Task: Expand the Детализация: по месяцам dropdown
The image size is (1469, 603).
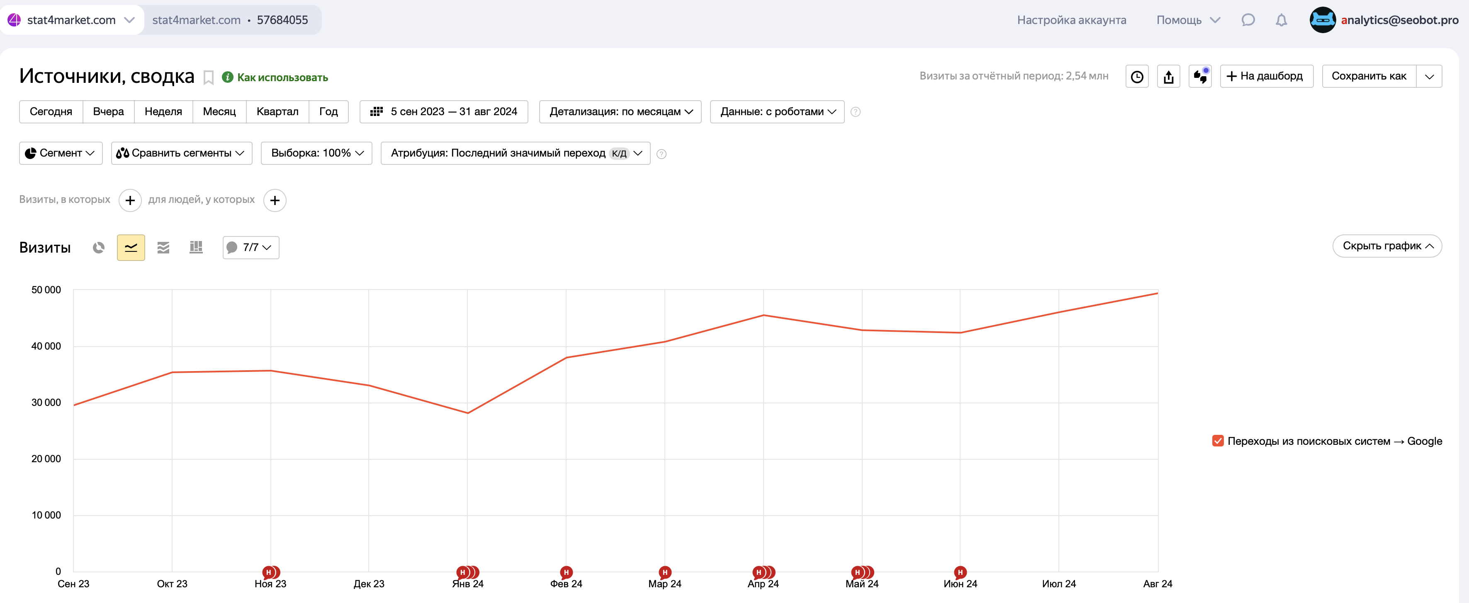Action: [x=620, y=111]
